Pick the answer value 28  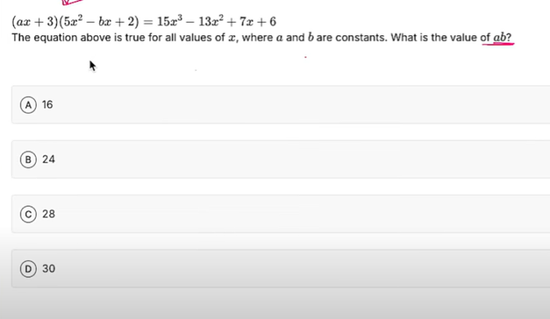coord(48,214)
